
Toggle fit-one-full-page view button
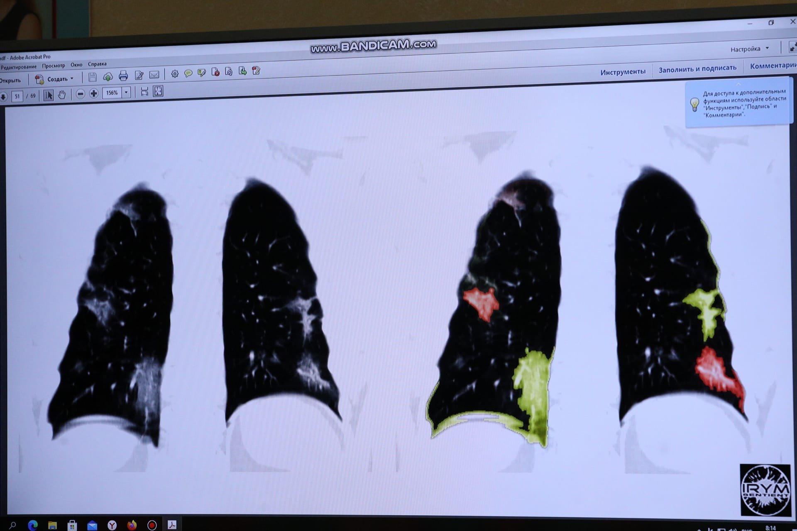click(158, 91)
